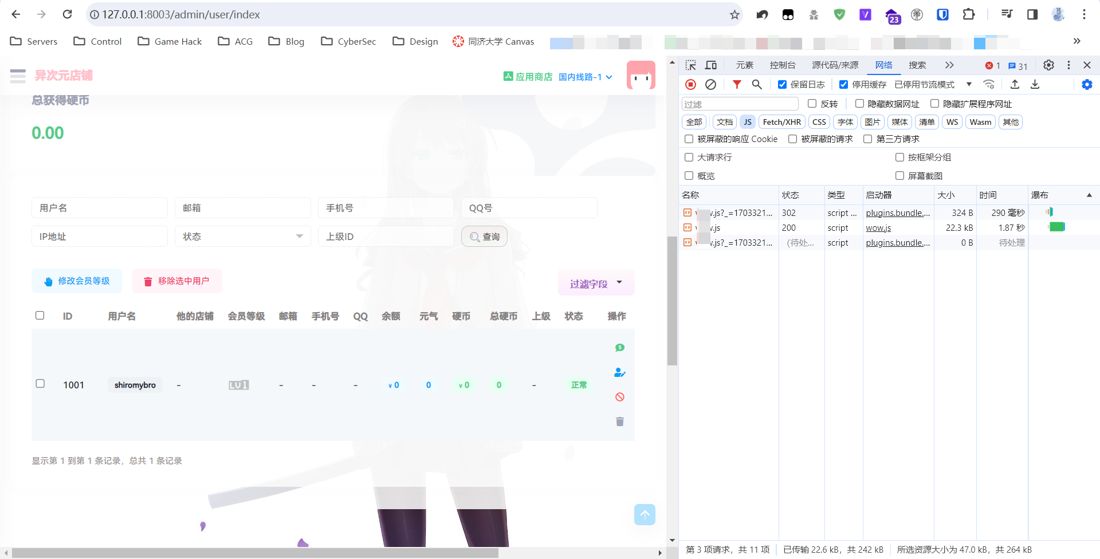Enable hide data URLs checkbox
This screenshot has width=1100, height=559.
(859, 104)
